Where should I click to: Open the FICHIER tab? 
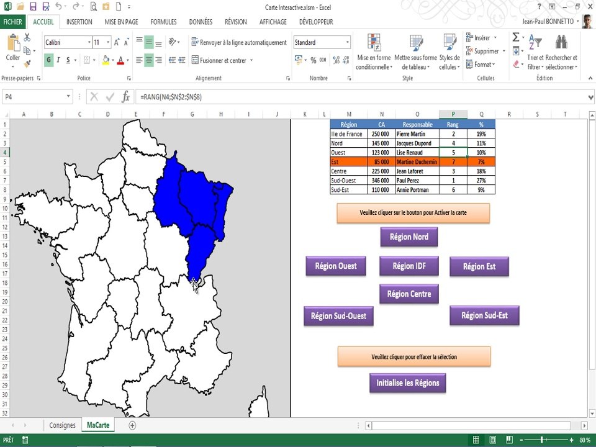[12, 22]
